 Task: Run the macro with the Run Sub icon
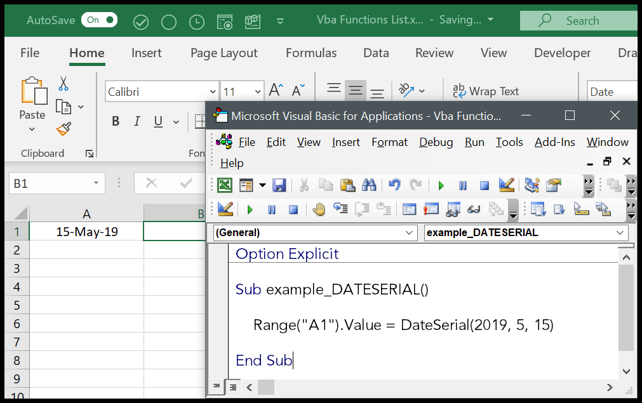(x=441, y=185)
